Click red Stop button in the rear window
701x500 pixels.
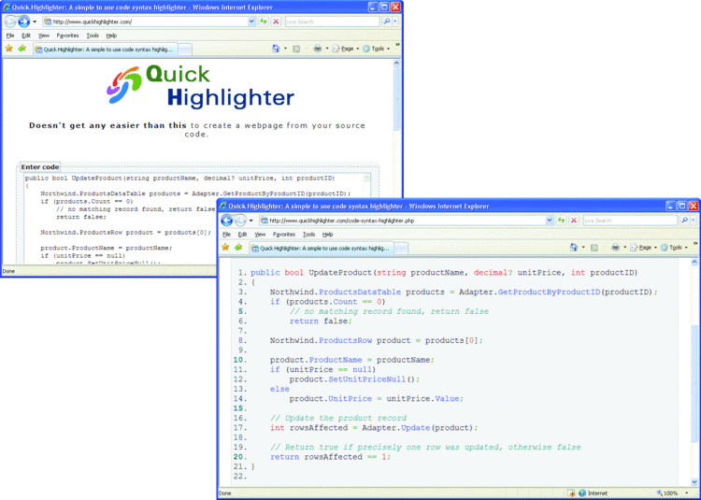click(x=277, y=21)
